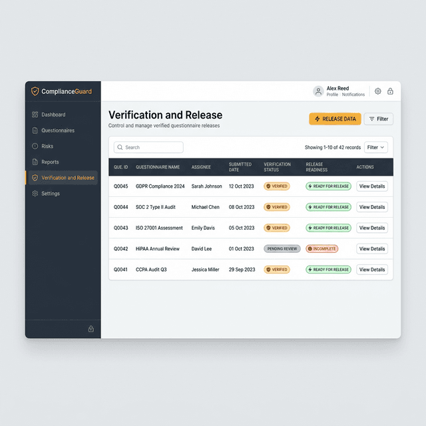View Details for GDPR Compliance 2024
This screenshot has height=426, width=426.
pos(372,186)
